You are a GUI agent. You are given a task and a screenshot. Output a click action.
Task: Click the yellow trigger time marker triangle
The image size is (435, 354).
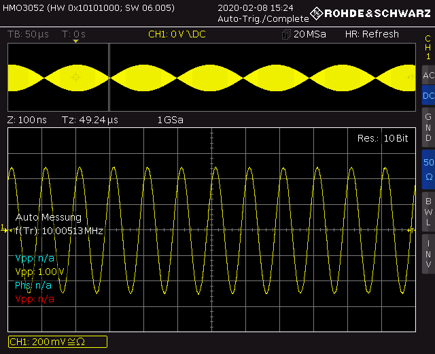click(76, 42)
